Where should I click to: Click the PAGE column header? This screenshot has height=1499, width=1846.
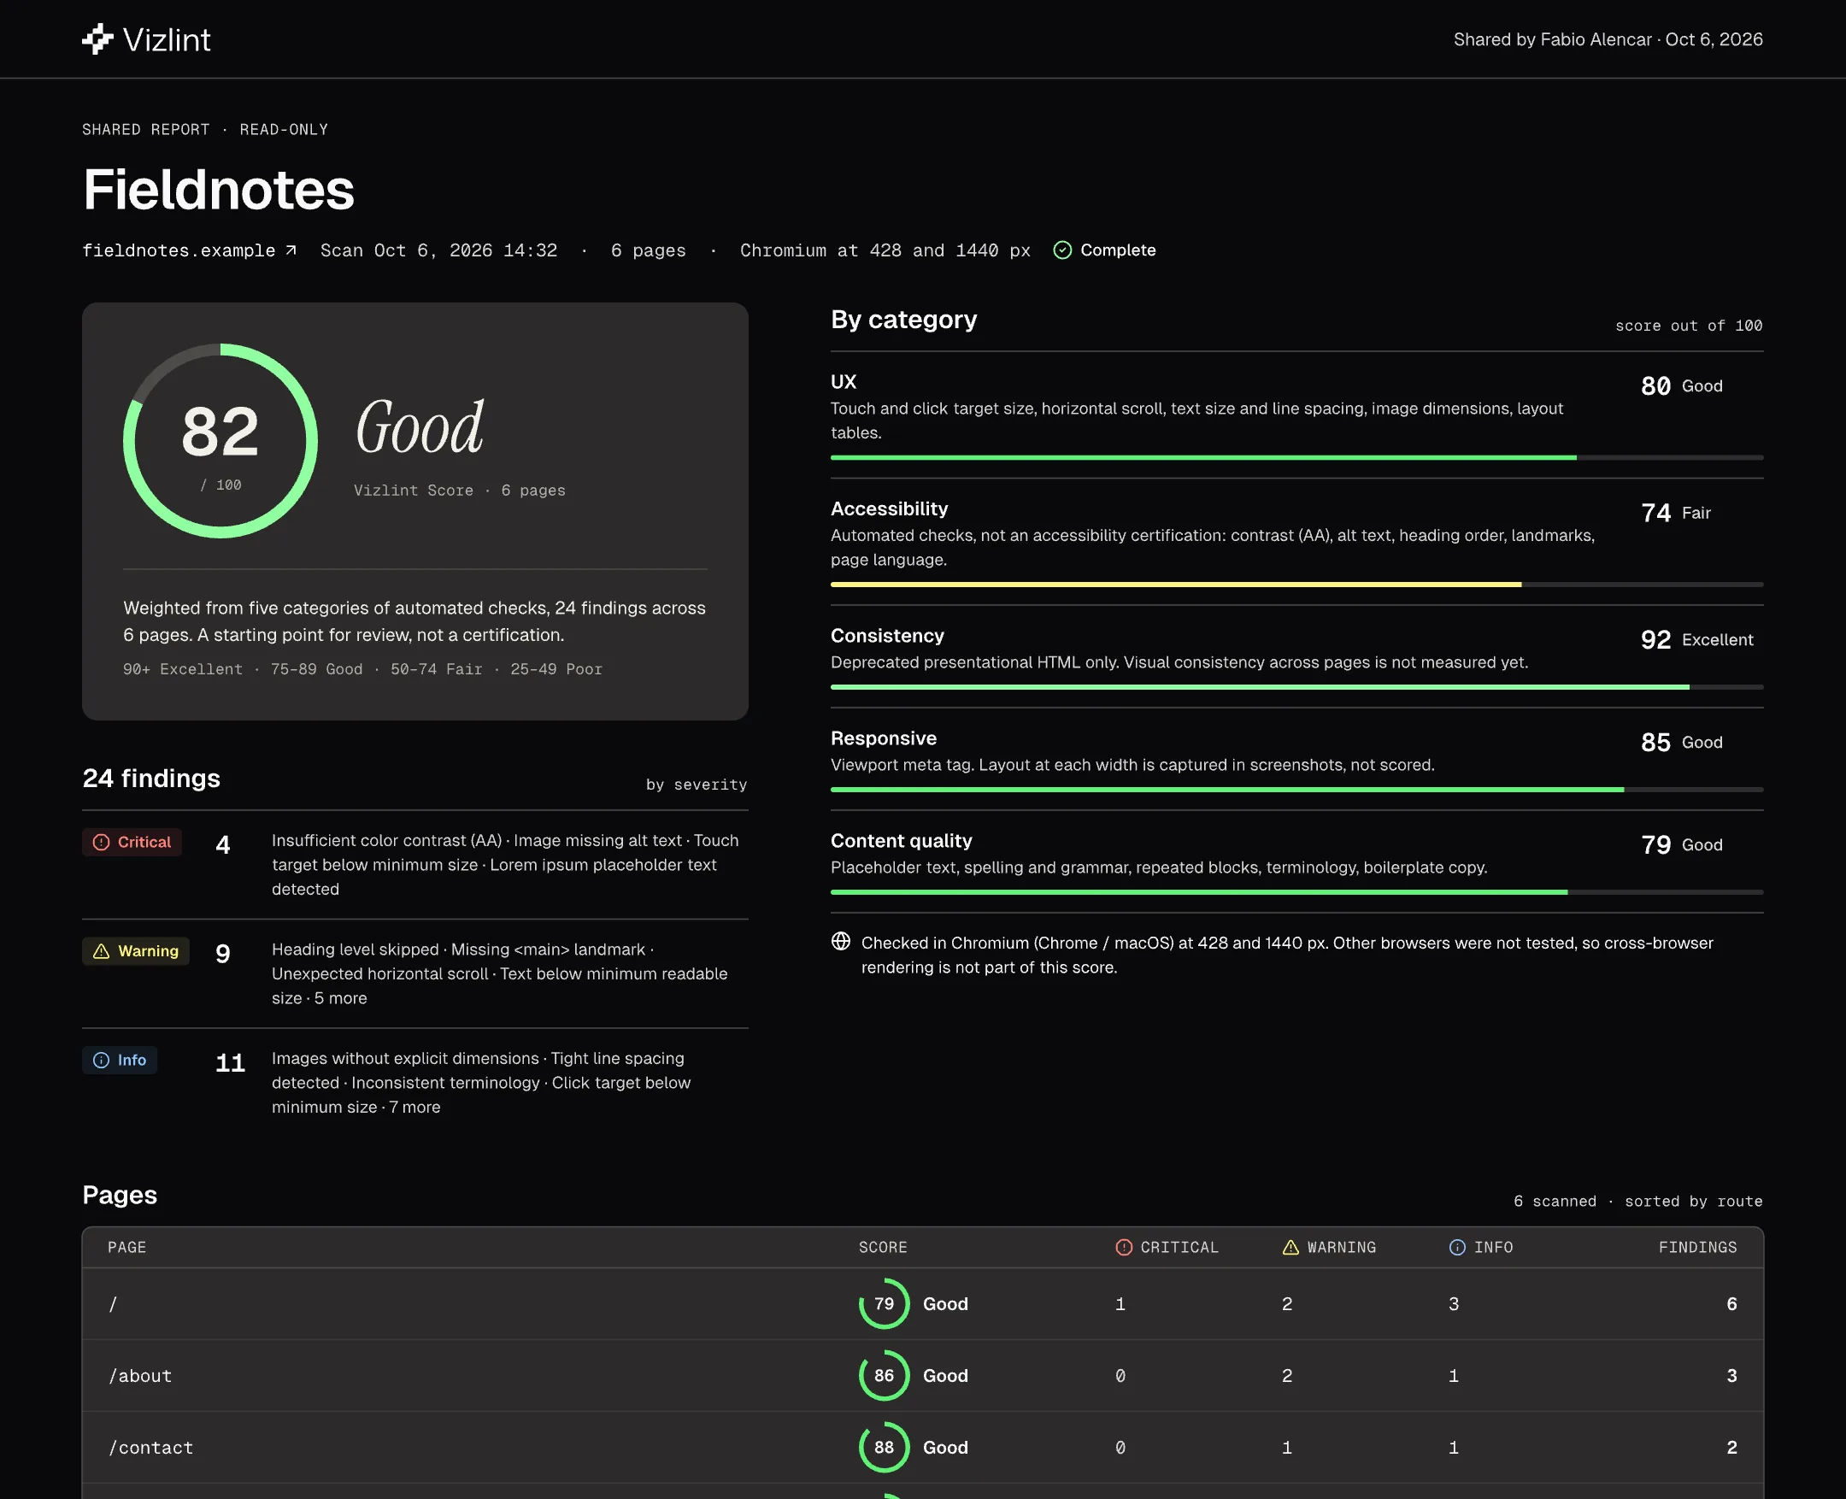(127, 1247)
